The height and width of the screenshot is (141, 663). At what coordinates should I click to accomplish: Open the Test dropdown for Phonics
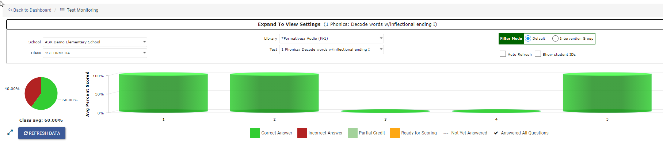[331, 50]
